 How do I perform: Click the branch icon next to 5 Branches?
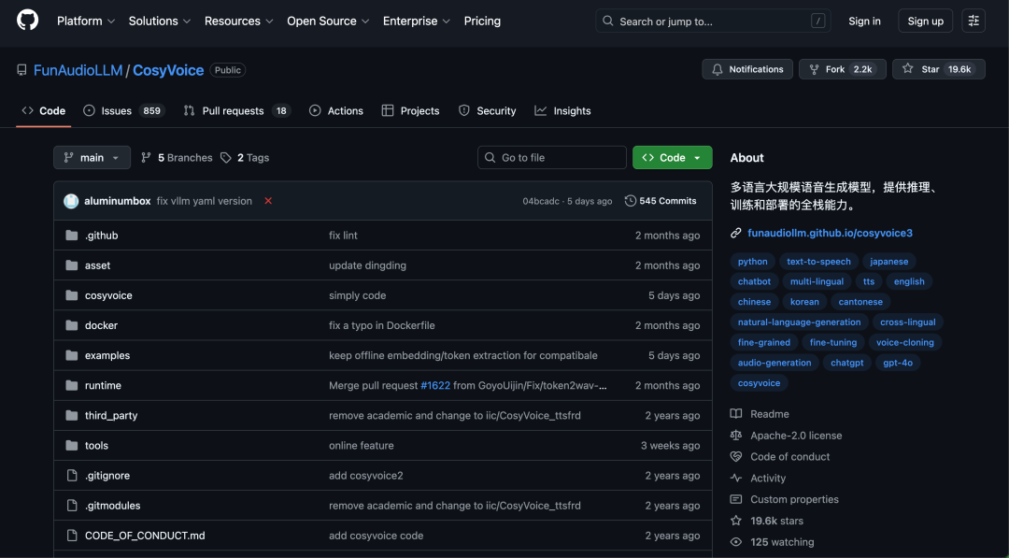click(146, 158)
